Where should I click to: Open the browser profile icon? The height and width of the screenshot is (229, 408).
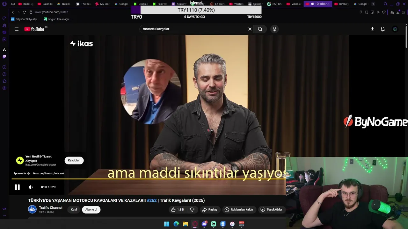392,12
